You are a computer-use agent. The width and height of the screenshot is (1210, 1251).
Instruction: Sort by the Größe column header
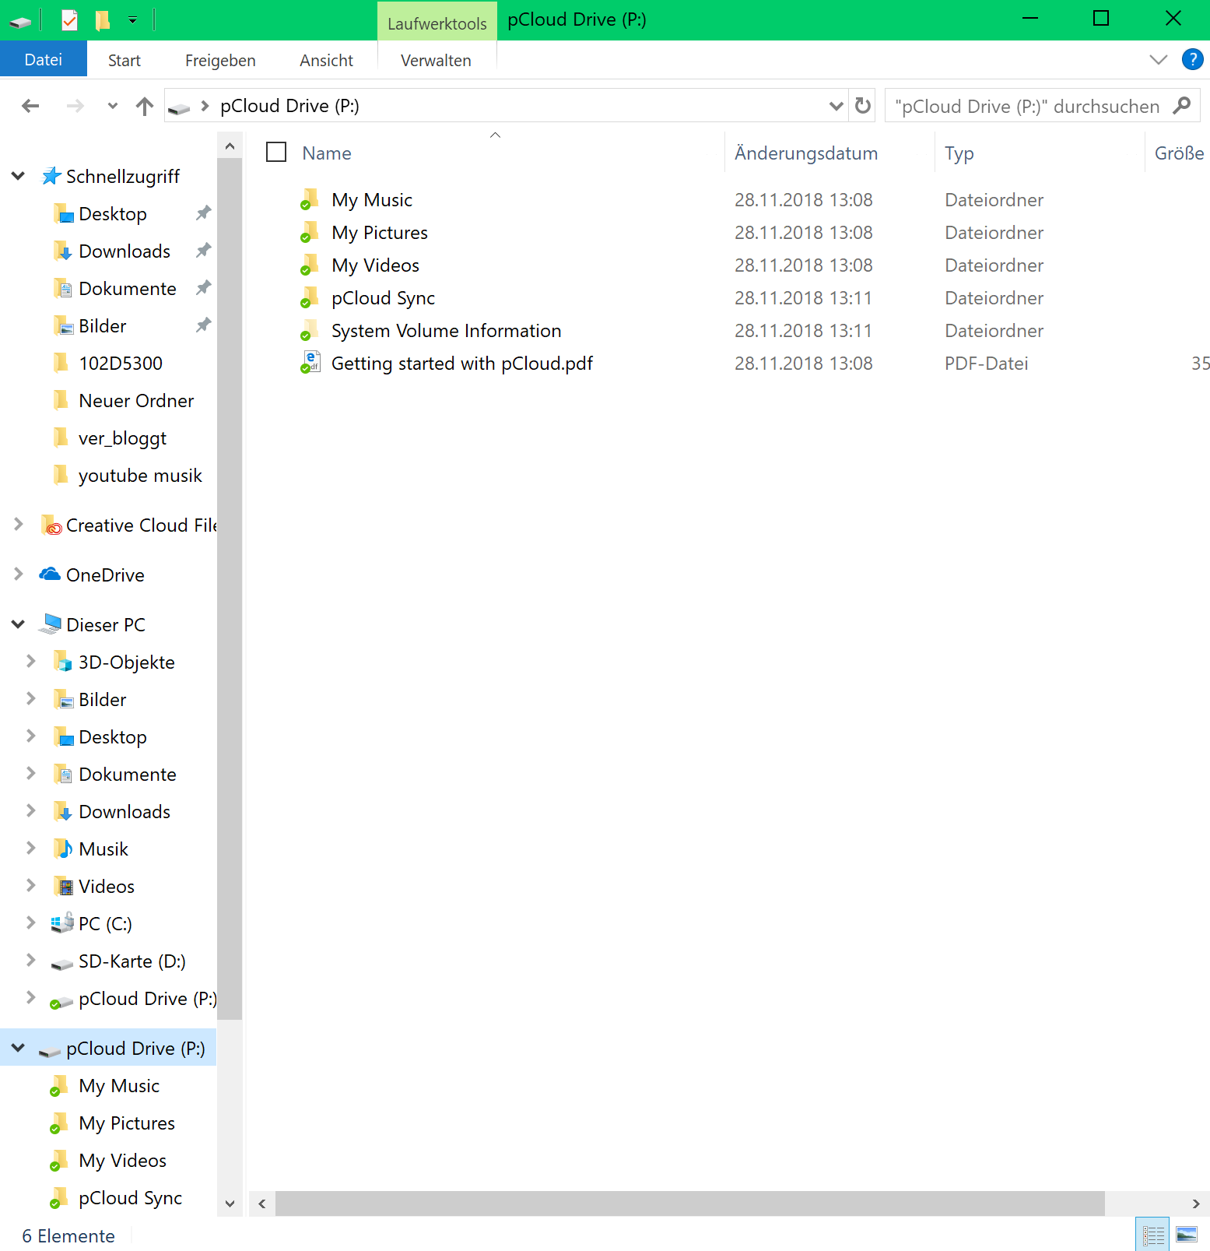tap(1178, 153)
